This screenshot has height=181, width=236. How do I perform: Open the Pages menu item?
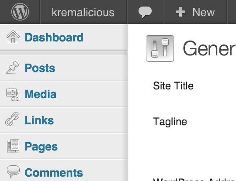point(41,147)
